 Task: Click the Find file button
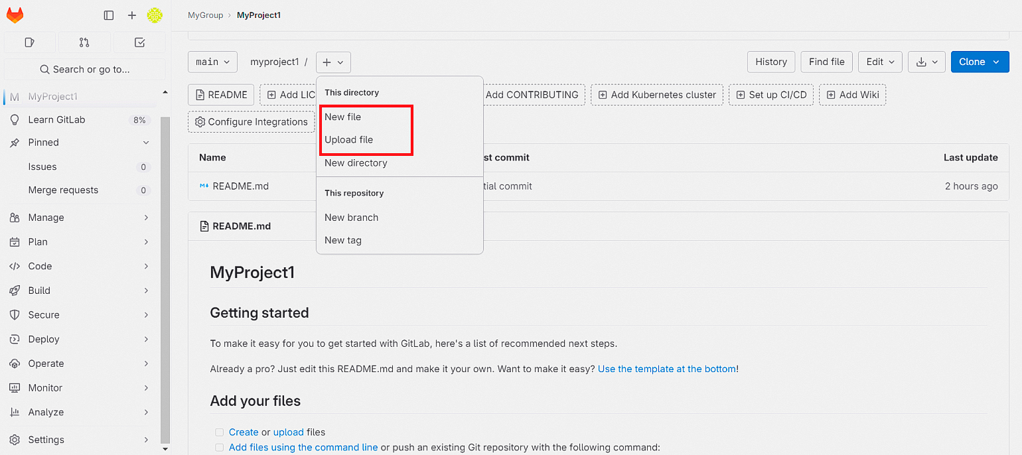(827, 62)
